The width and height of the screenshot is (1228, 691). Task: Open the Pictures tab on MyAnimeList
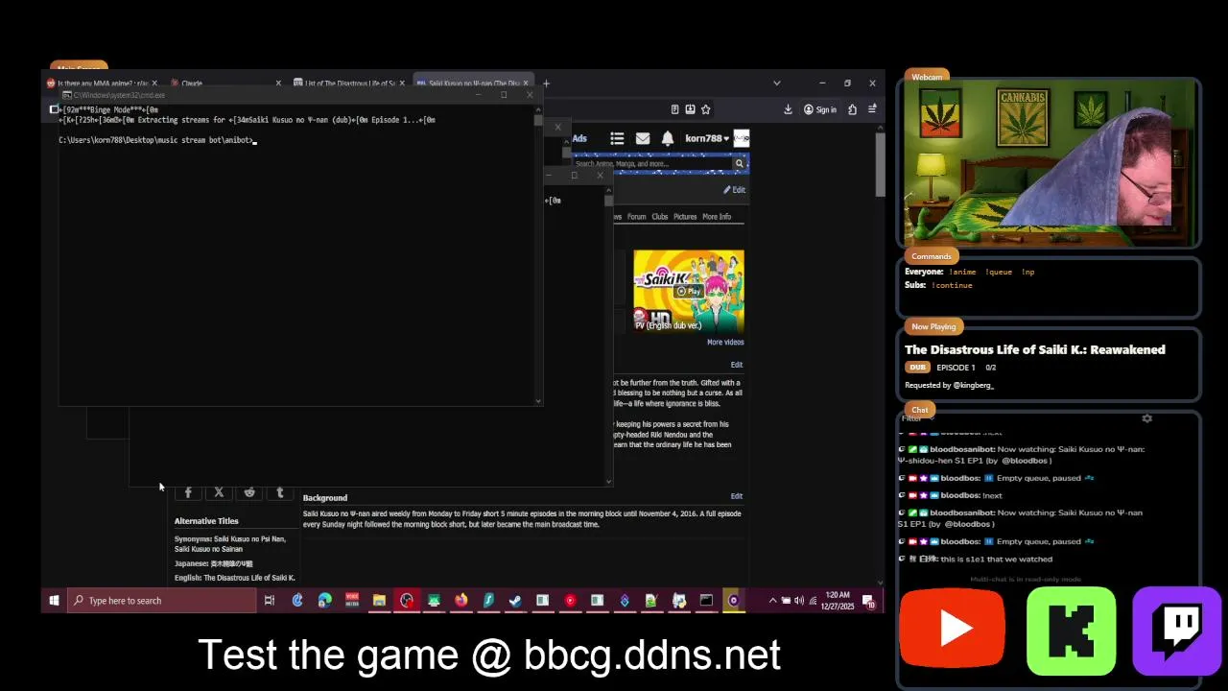pos(685,217)
